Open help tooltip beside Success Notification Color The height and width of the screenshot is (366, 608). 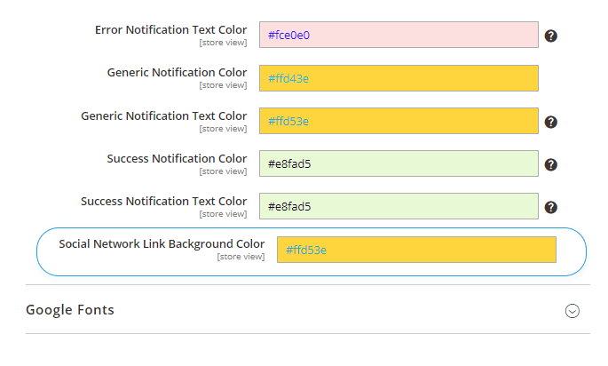[550, 164]
